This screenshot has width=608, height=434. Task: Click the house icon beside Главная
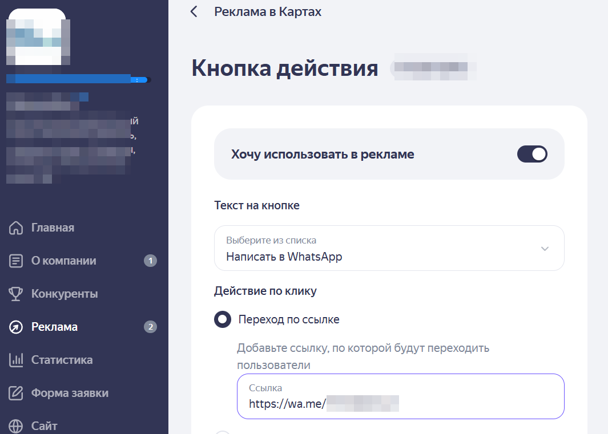coord(16,228)
